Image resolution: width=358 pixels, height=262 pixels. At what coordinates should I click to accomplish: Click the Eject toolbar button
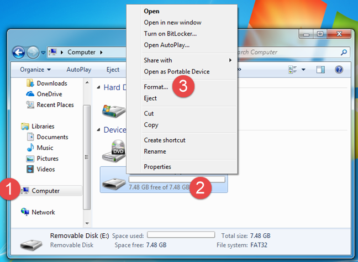pyautogui.click(x=113, y=70)
